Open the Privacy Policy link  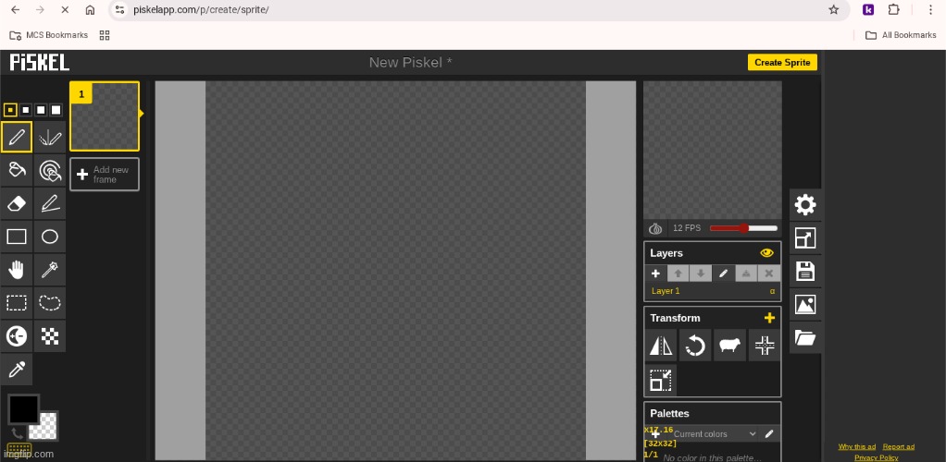pos(876,457)
